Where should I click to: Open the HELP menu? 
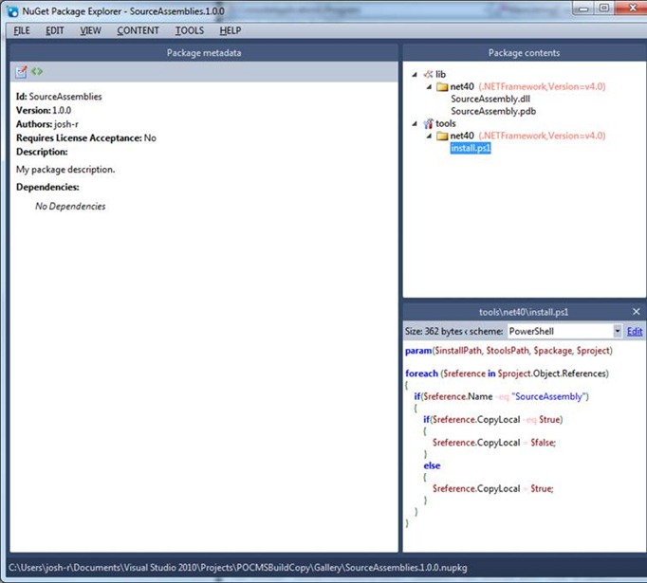[231, 30]
